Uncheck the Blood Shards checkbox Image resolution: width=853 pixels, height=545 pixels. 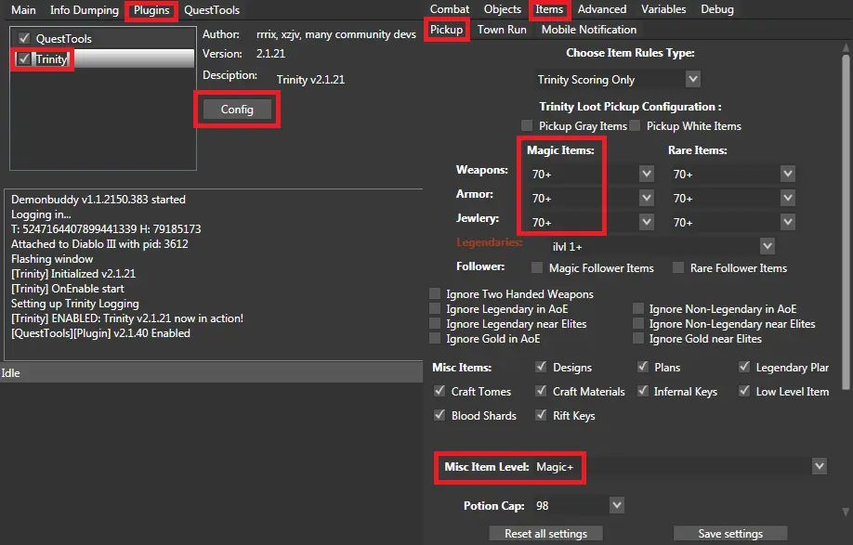[440, 416]
